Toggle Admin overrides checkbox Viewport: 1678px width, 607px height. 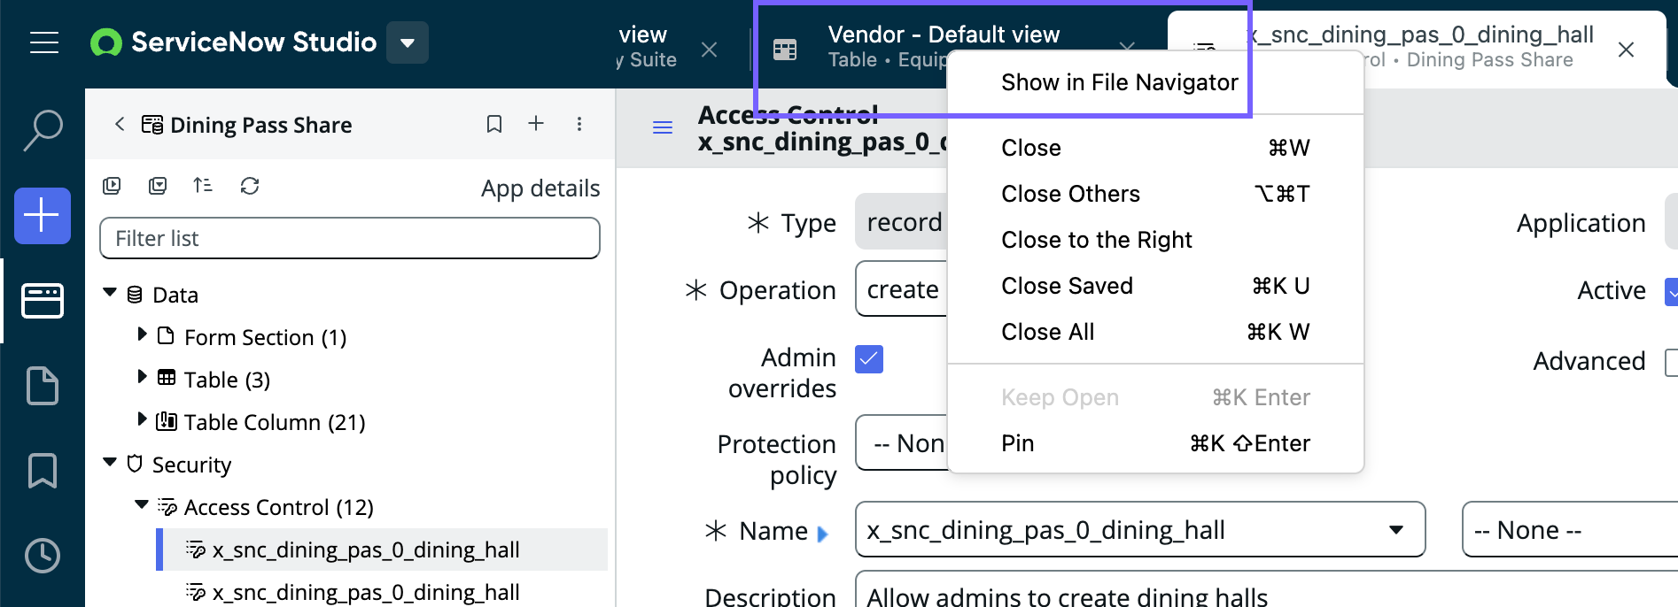[869, 358]
